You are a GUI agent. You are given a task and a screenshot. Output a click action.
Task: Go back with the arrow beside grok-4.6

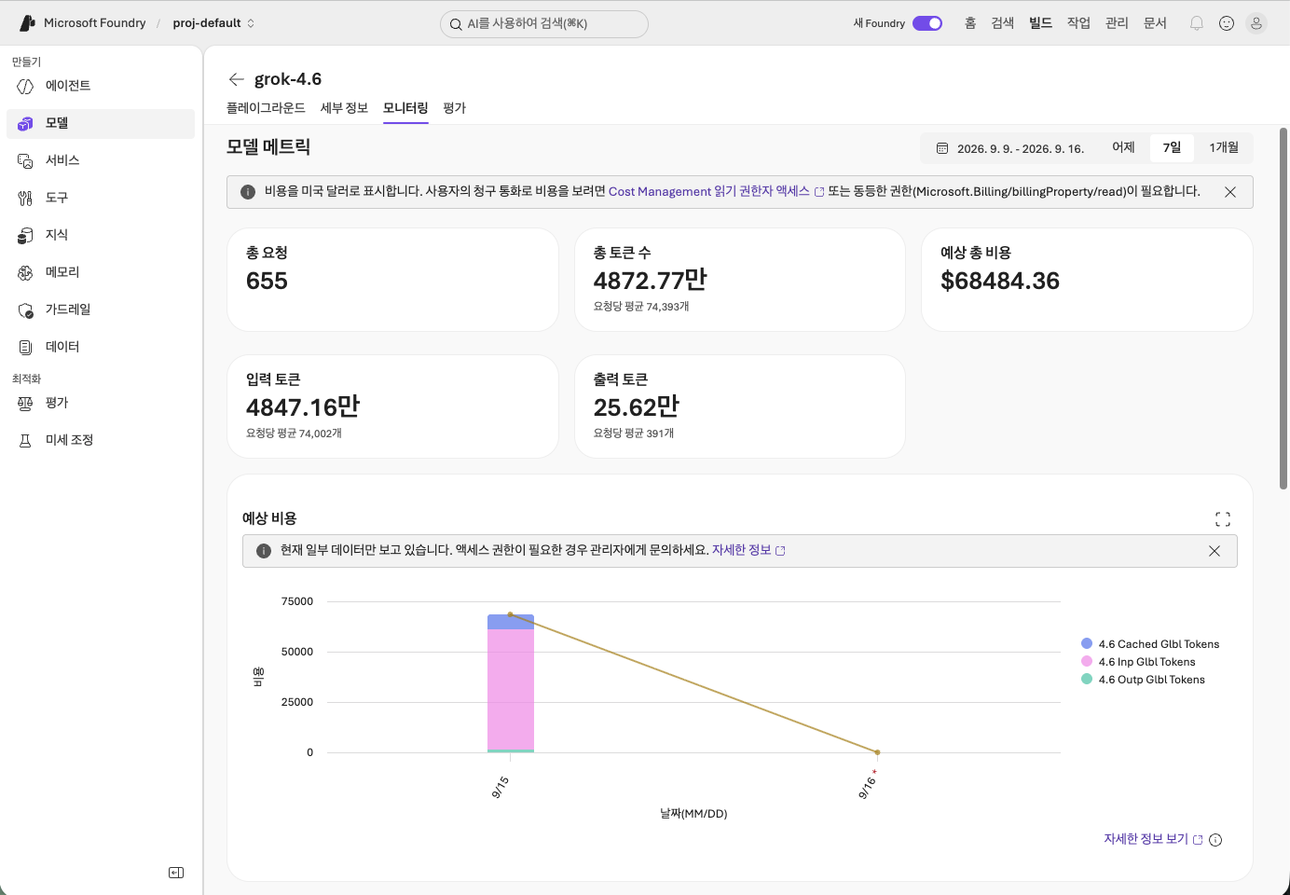[237, 79]
